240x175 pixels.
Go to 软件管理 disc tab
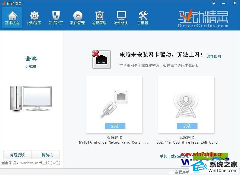78,18
